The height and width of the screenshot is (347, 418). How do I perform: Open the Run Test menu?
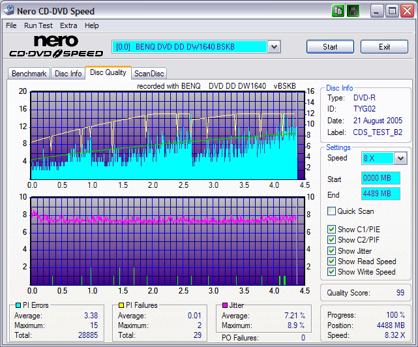tap(38, 25)
